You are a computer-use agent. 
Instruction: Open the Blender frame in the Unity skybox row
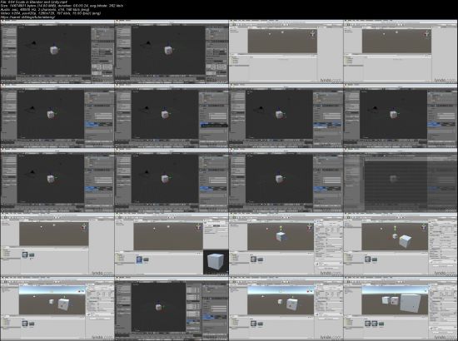[172, 309]
